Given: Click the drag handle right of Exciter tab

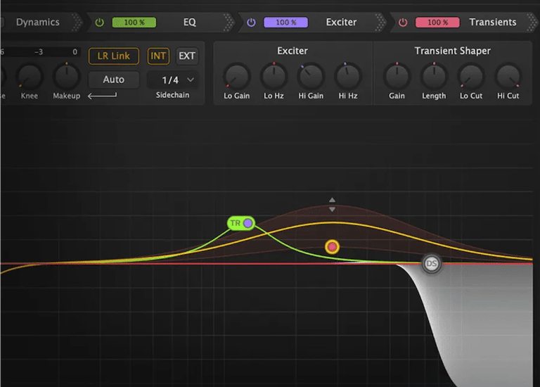Looking at the screenshot, I should point(380,23).
